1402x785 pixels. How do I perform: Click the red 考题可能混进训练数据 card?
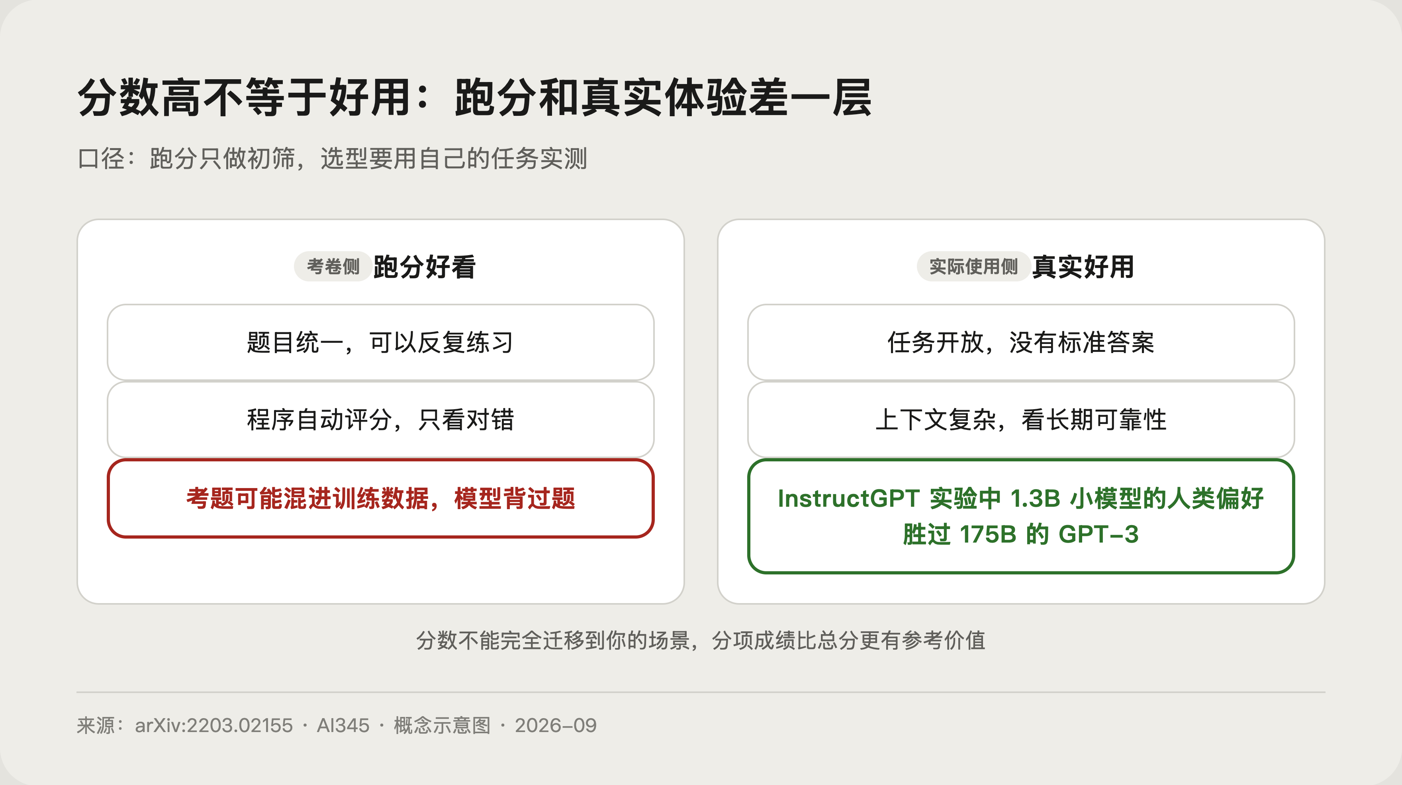pyautogui.click(x=380, y=498)
